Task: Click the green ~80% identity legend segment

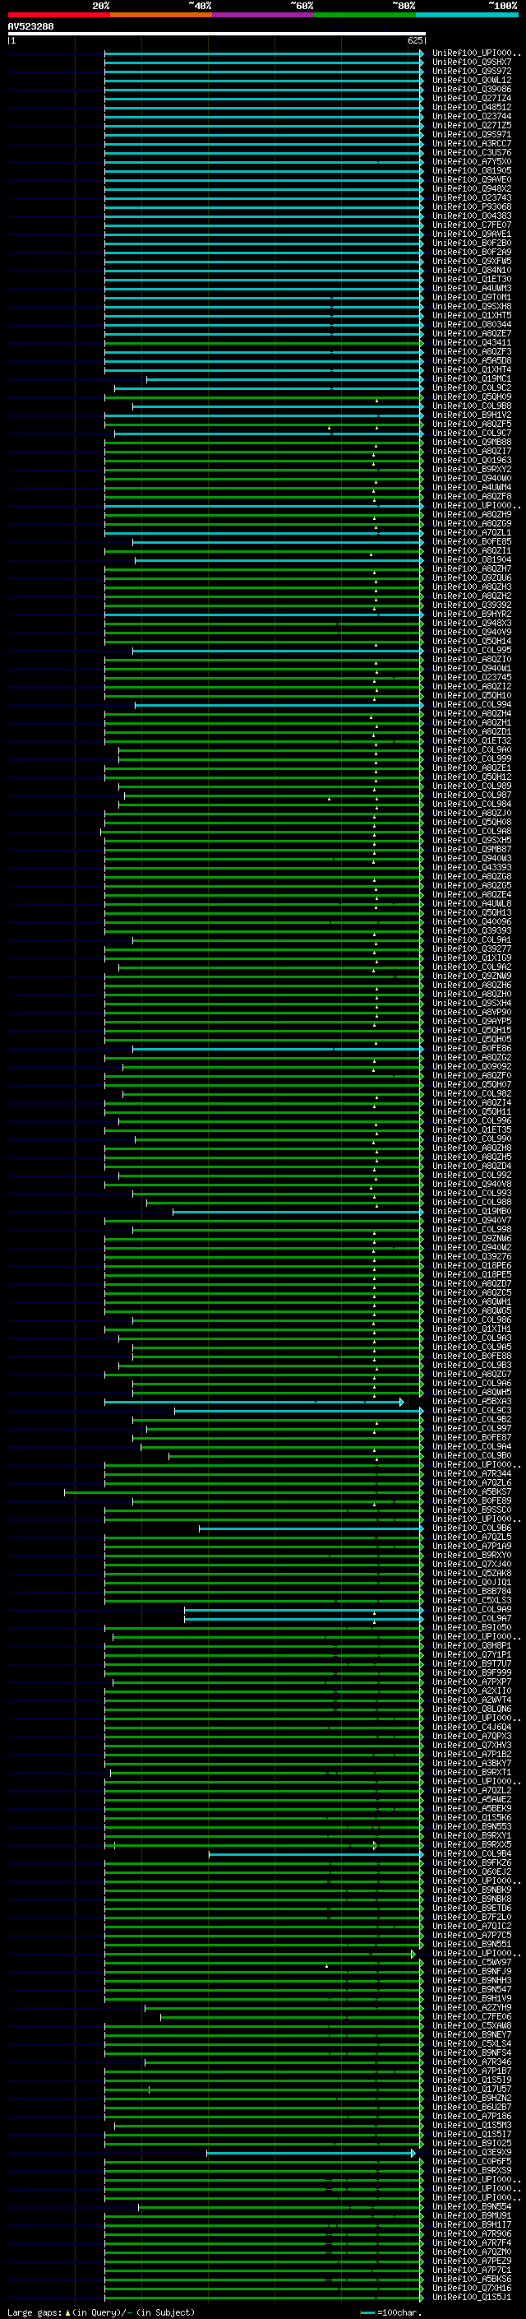Action: [x=365, y=15]
